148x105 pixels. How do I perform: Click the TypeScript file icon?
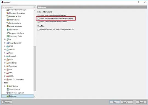pos(8,66)
